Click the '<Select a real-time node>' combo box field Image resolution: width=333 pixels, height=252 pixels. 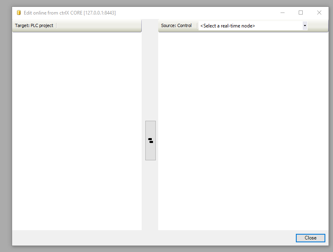(x=253, y=26)
